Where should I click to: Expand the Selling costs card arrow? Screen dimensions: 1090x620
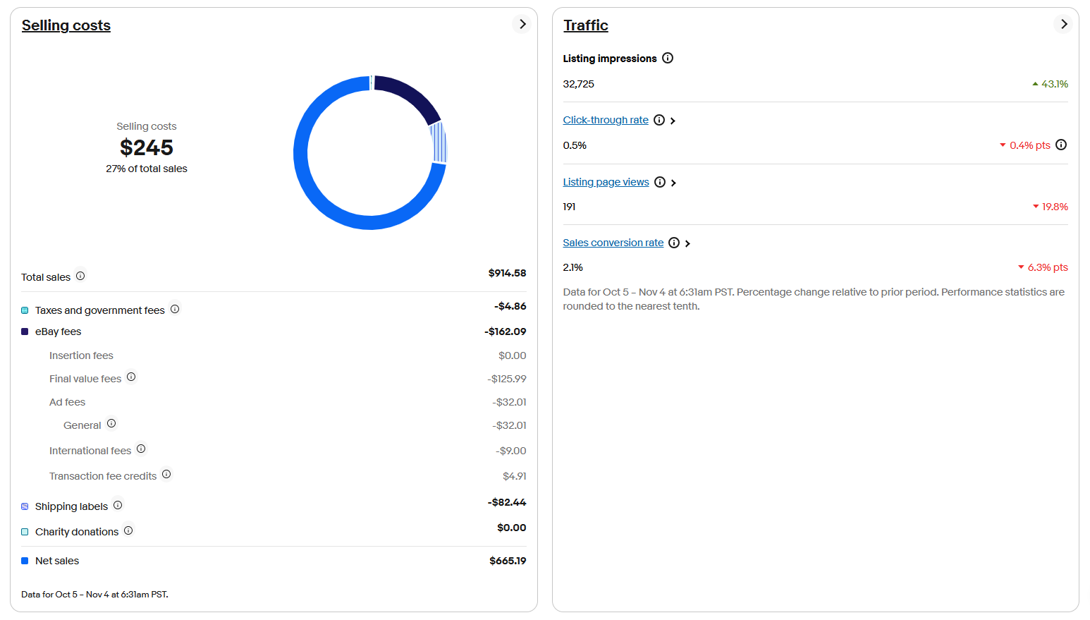(x=522, y=24)
